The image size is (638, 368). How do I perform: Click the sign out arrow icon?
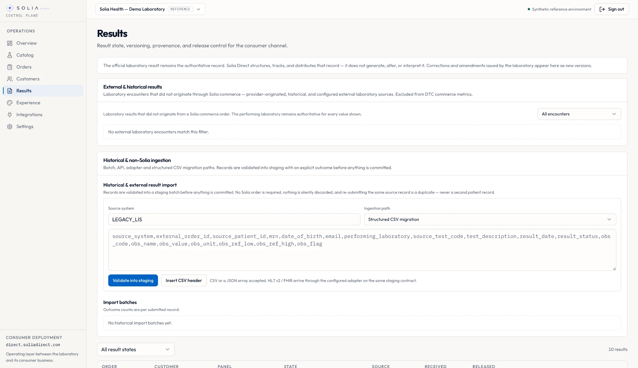pyautogui.click(x=602, y=9)
